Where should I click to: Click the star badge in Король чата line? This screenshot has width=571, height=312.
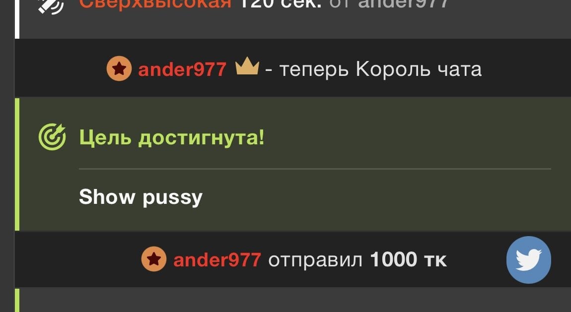[119, 68]
